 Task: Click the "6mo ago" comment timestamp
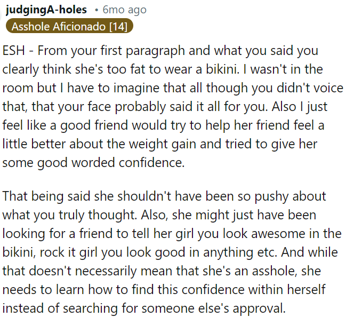click(x=125, y=10)
